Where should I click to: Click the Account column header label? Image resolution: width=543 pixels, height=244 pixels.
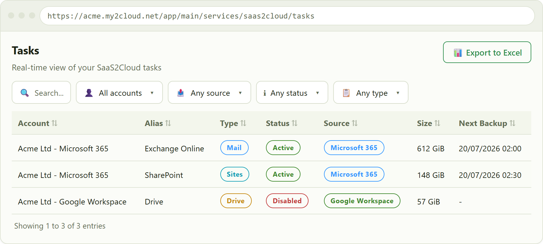tap(34, 123)
